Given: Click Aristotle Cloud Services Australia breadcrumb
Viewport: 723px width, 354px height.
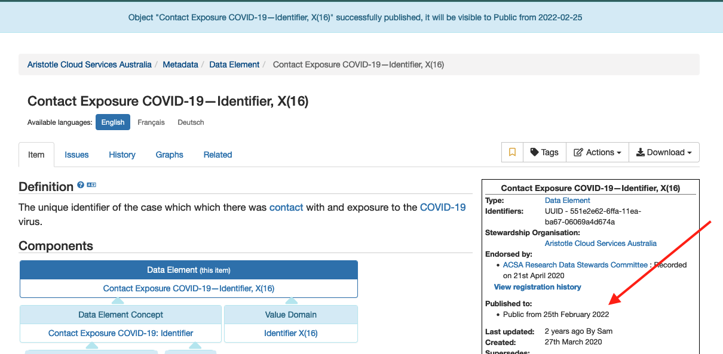Looking at the screenshot, I should pyautogui.click(x=90, y=64).
